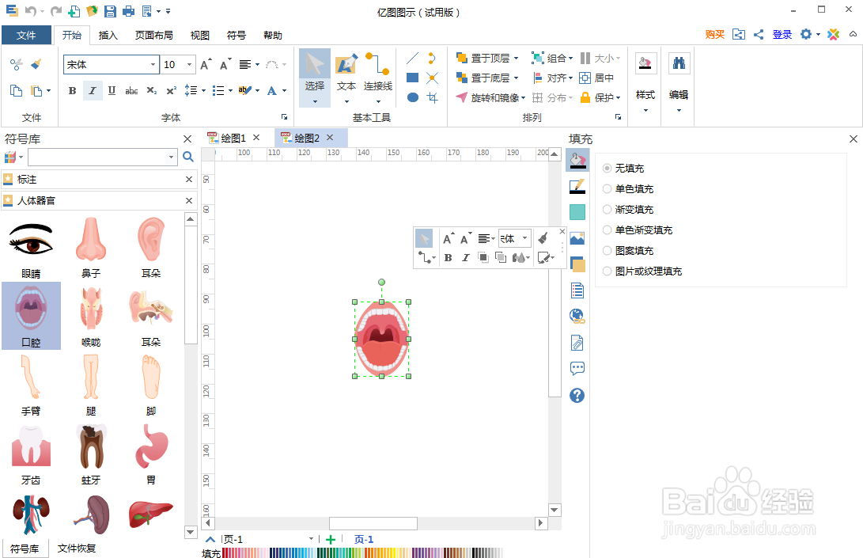Select the rectangle shape tool

[x=411, y=78]
